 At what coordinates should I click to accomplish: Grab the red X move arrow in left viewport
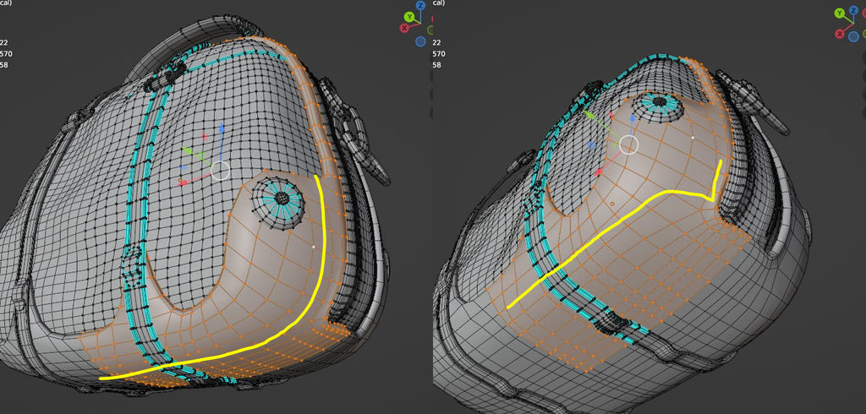click(x=184, y=182)
